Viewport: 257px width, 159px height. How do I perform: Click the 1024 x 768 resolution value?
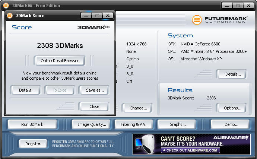(x=136, y=44)
